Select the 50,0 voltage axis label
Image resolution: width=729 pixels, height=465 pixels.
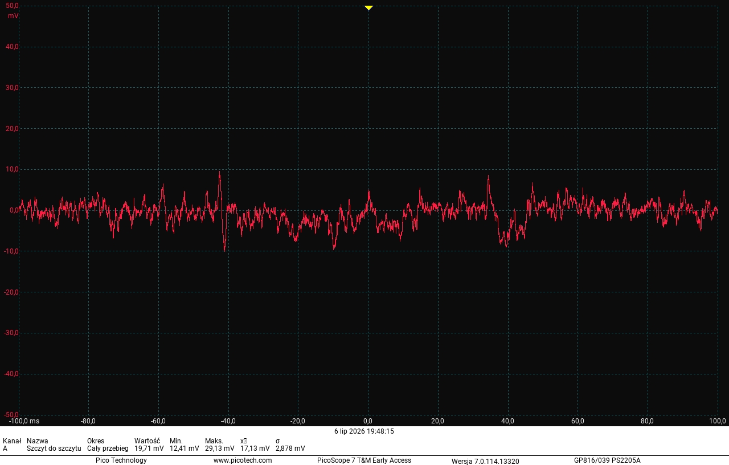point(13,6)
